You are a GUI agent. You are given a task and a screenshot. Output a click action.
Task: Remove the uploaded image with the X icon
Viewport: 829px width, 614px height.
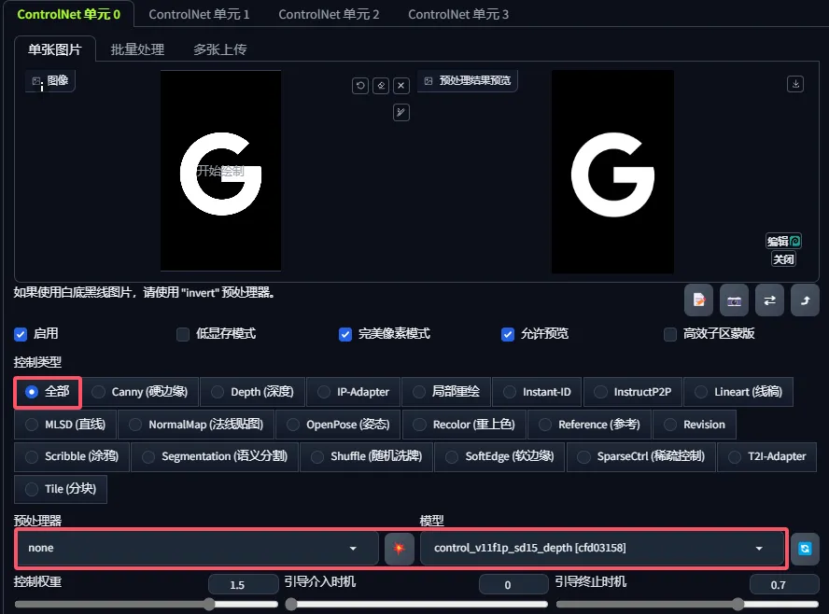tap(401, 86)
